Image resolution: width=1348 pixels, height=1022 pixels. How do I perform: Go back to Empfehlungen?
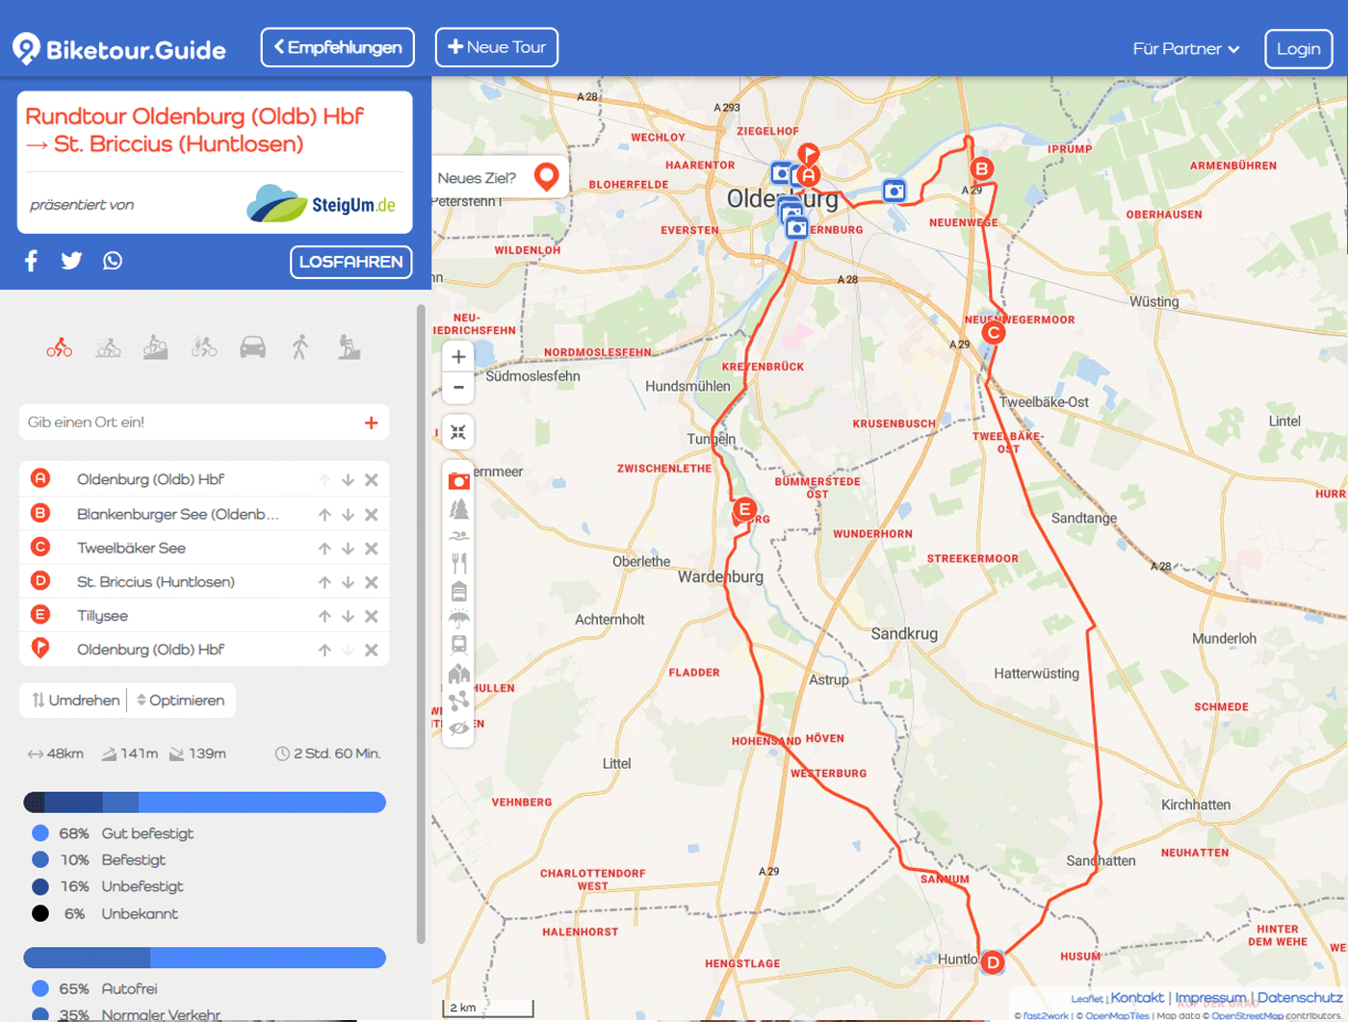tap(337, 47)
